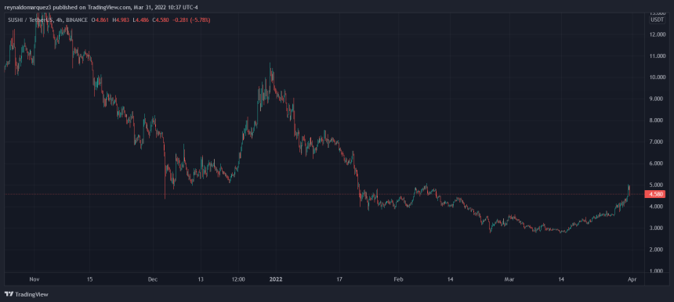Click the 2022 label on the time axis
This screenshot has width=674, height=302.
tap(276, 279)
